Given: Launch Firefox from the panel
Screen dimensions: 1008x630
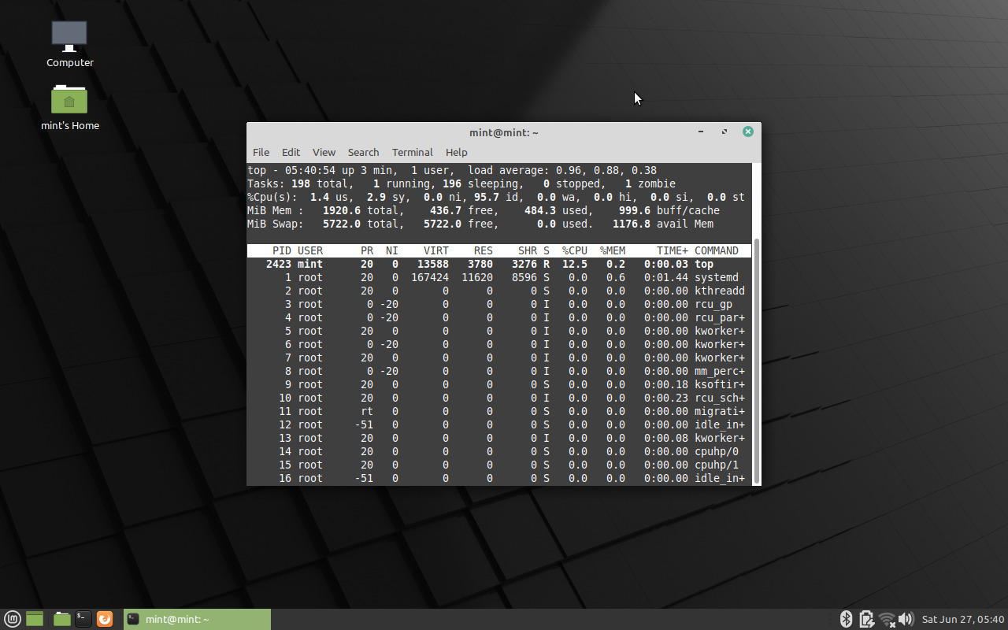Looking at the screenshot, I should 105,619.
